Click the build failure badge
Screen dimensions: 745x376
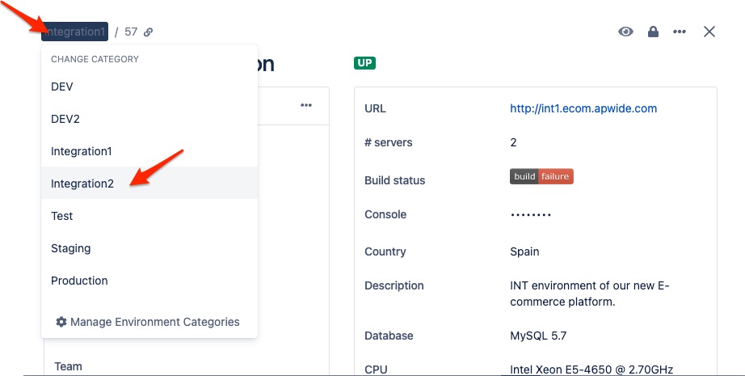(x=541, y=176)
